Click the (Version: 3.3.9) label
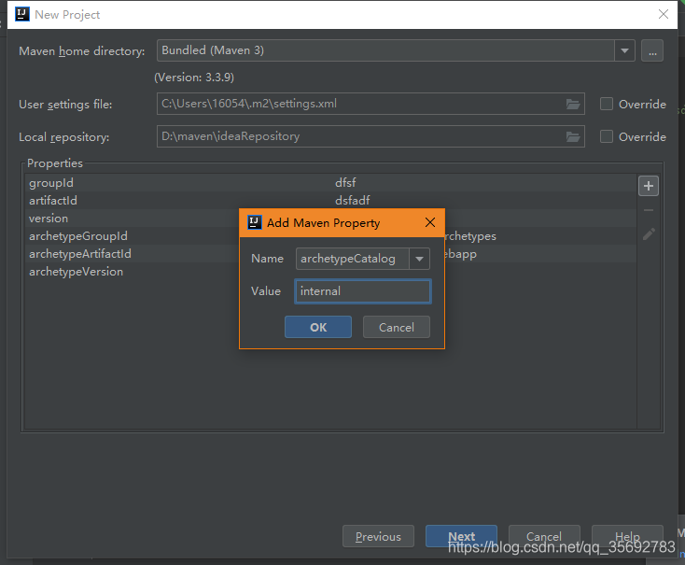Image resolution: width=685 pixels, height=565 pixels. tap(194, 78)
